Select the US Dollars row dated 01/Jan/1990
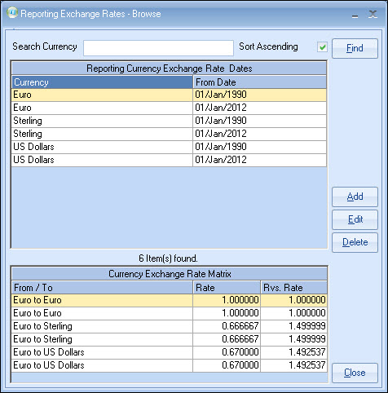 pos(169,147)
